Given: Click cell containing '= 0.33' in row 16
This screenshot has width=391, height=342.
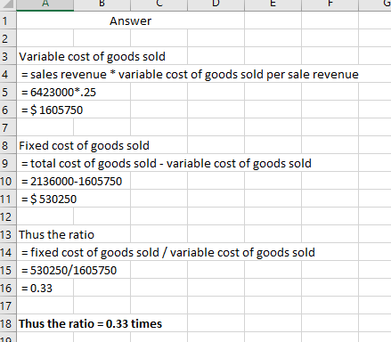Looking at the screenshot, I should pos(37,288).
